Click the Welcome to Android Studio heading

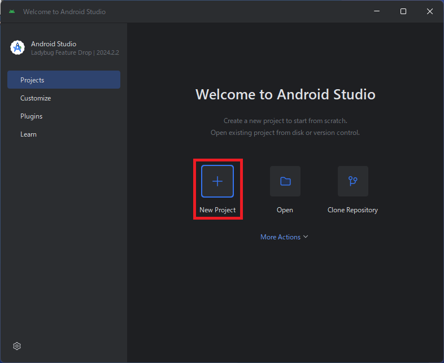coord(285,94)
